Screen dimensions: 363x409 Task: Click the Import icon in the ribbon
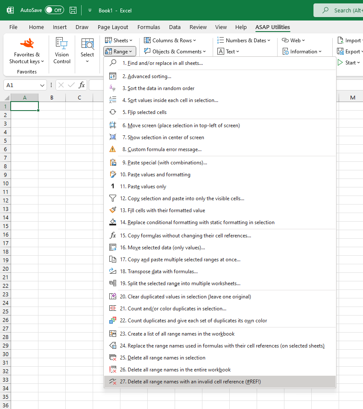coord(349,40)
